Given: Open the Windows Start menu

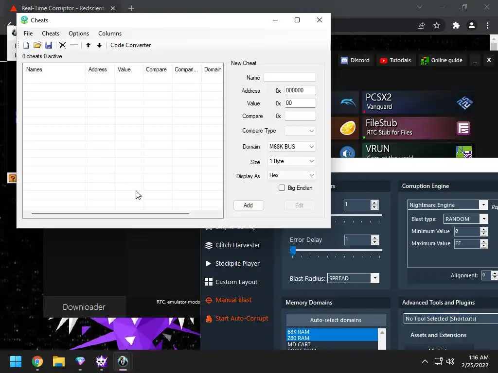Looking at the screenshot, I should (x=16, y=361).
